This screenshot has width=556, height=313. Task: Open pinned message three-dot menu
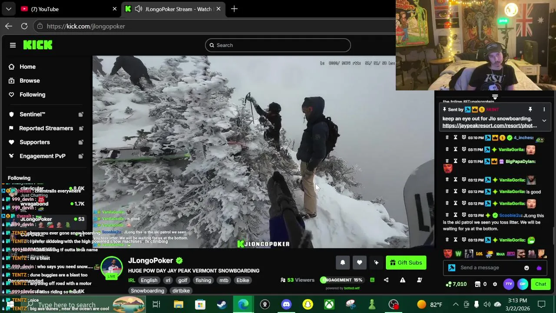[x=544, y=110]
